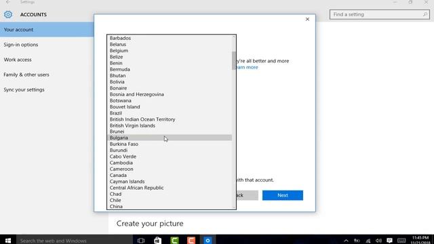This screenshot has width=434, height=244.
Task: Switch to the Settings taskbar icon
Action: tap(208, 240)
